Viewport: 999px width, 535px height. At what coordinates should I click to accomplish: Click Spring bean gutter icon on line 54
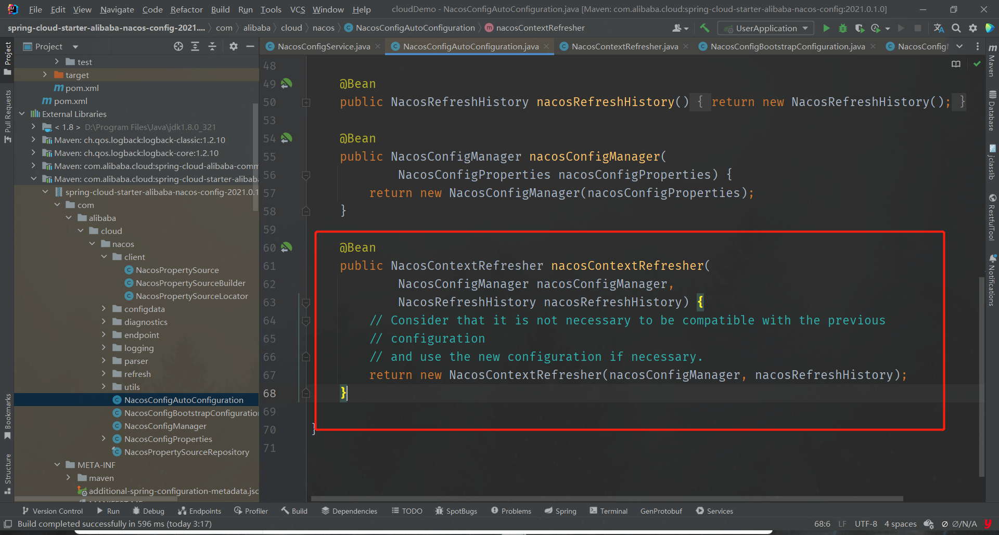coord(287,138)
